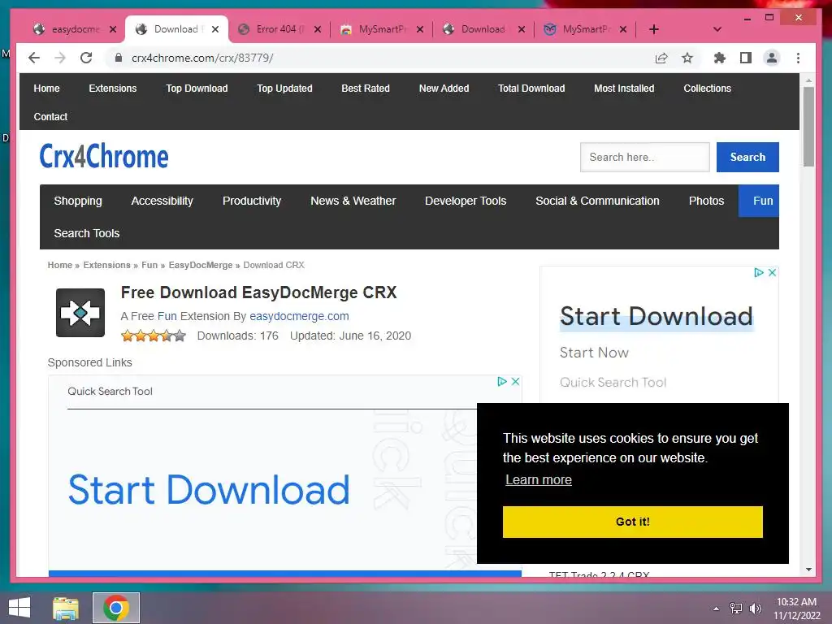Open the Windows Start menu
The image size is (832, 624).
(x=19, y=608)
